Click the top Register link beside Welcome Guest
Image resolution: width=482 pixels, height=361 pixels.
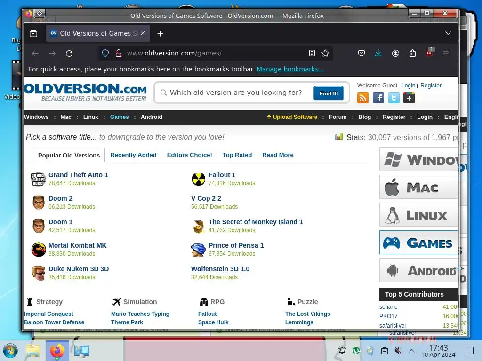[431, 86]
